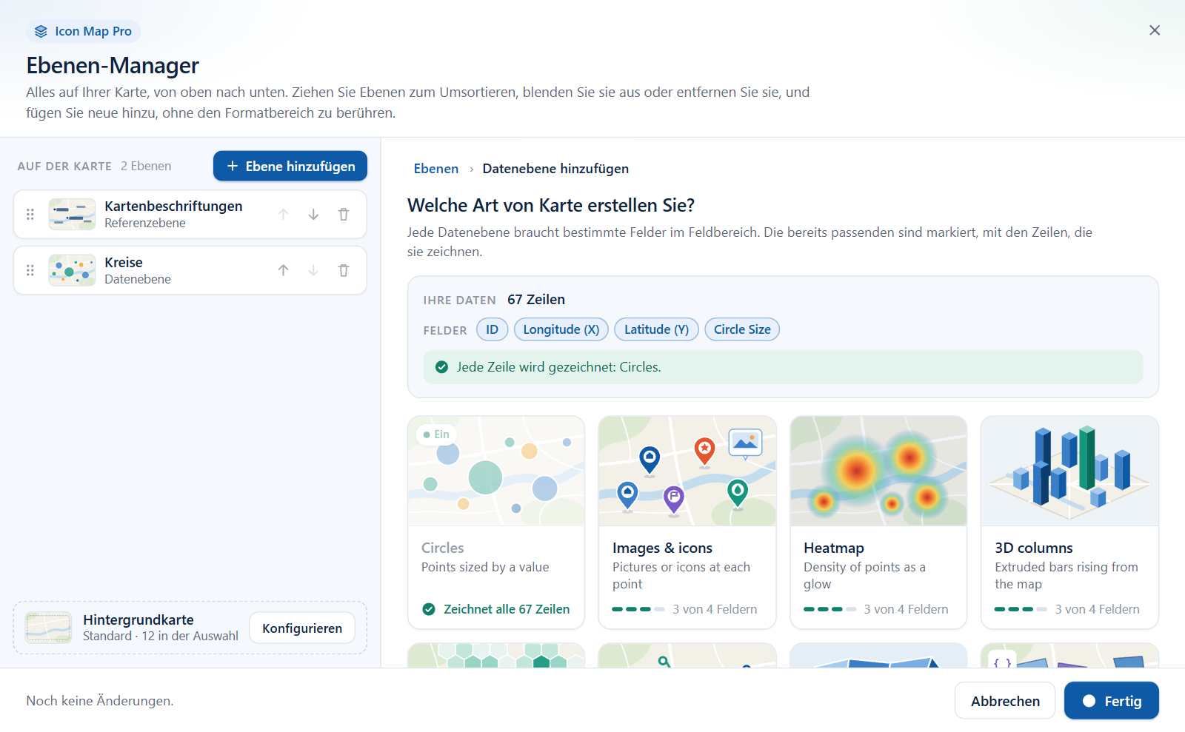Screen dimensions: 1185x732
Task: Confirm with the Fertig button
Action: click(x=1112, y=701)
